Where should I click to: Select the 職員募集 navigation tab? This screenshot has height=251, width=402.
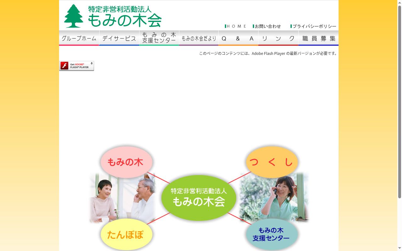click(318, 38)
